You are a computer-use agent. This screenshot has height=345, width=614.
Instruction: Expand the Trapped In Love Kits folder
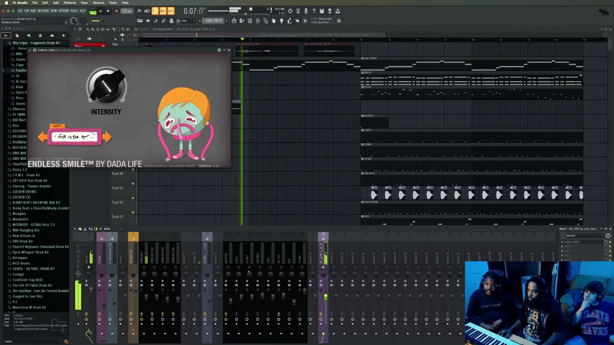pyautogui.click(x=27, y=296)
